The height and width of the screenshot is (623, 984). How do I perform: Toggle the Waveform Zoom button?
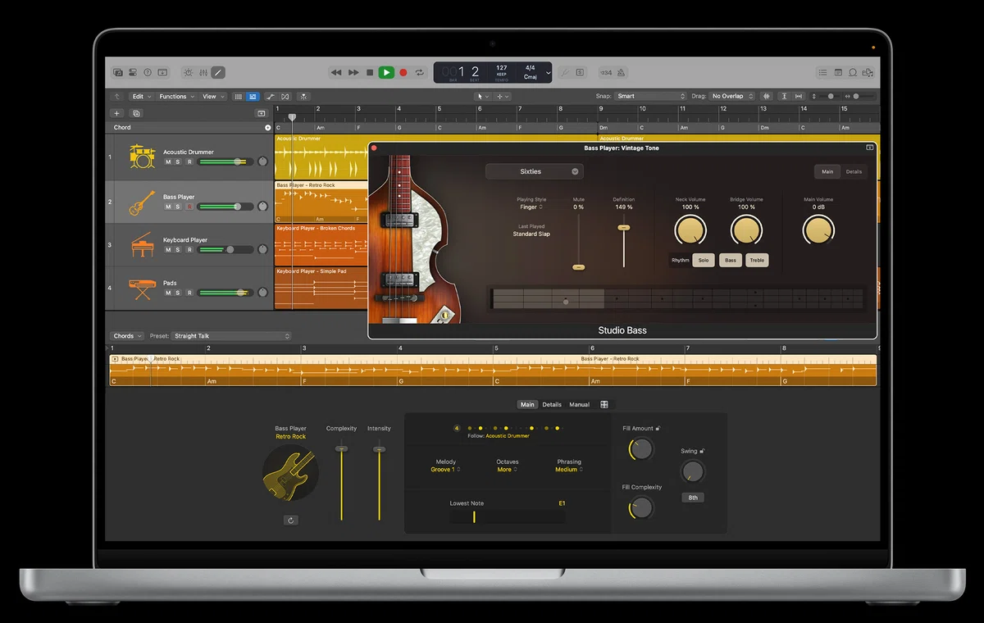767,96
